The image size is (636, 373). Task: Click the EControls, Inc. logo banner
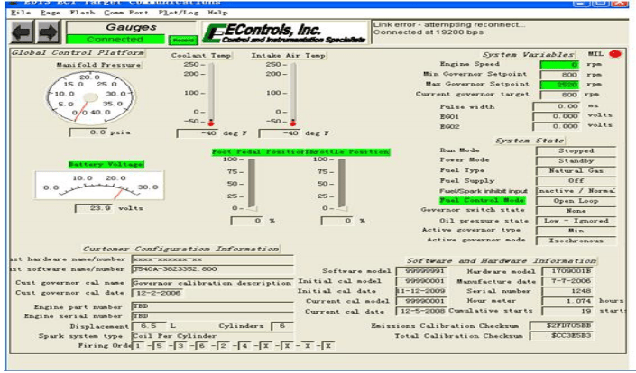pyautogui.click(x=286, y=32)
